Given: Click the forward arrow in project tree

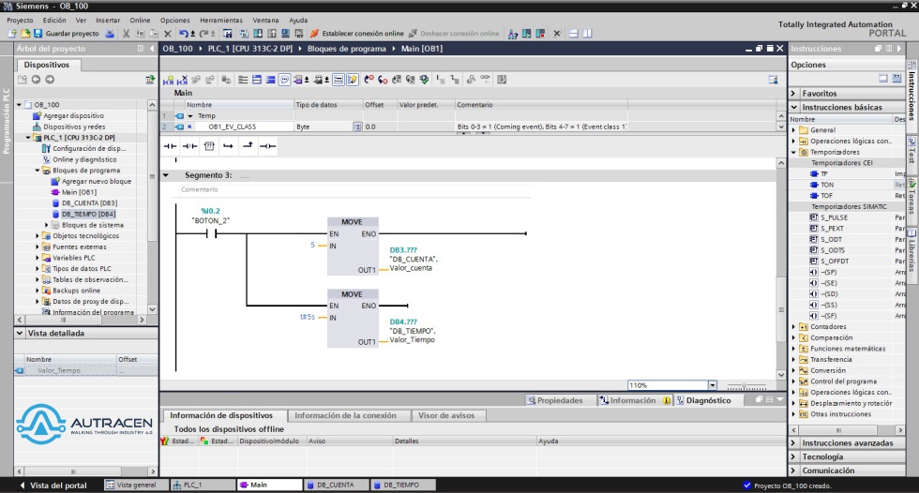Looking at the screenshot, I should point(50,79).
